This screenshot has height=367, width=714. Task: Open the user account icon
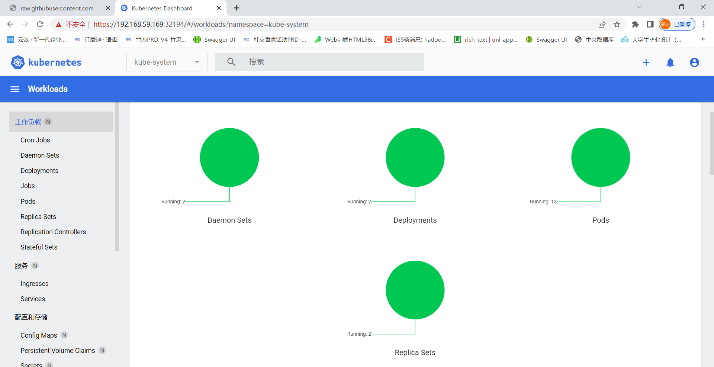[x=694, y=62]
